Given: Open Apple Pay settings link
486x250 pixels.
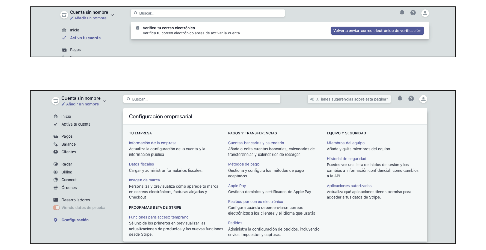Looking at the screenshot, I should point(237,186).
